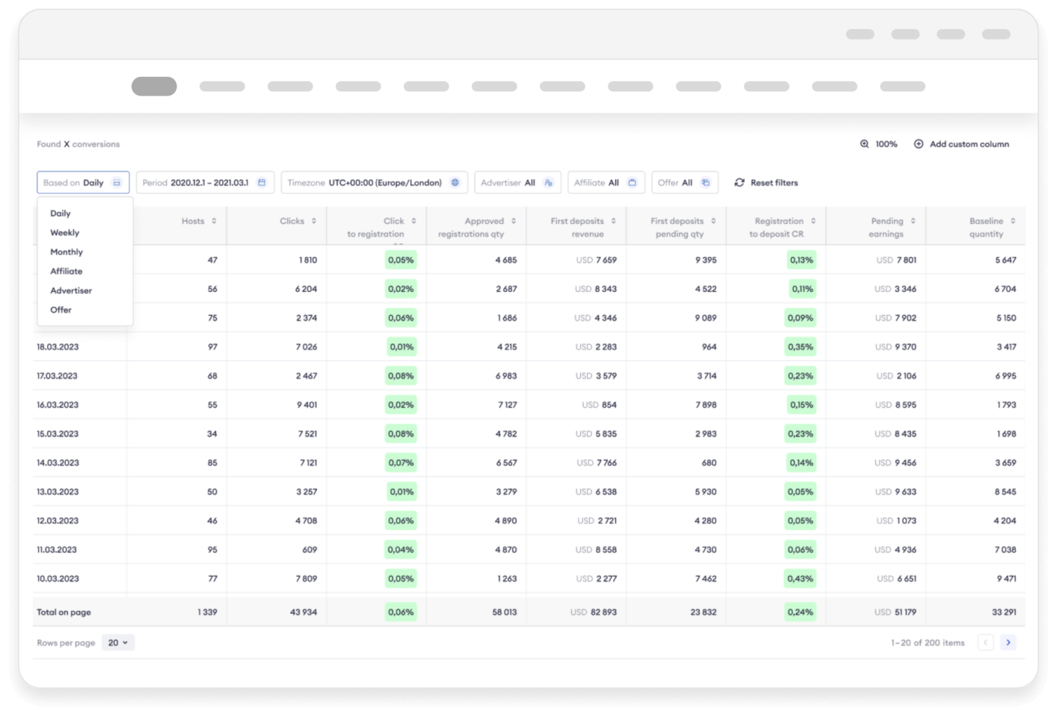Image resolution: width=1057 pixels, height=717 pixels.
Task: Click the Offer filter icon
Action: pos(706,183)
